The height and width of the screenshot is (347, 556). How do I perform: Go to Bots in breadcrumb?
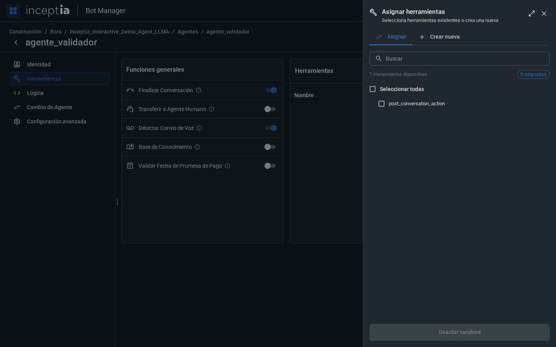click(56, 32)
